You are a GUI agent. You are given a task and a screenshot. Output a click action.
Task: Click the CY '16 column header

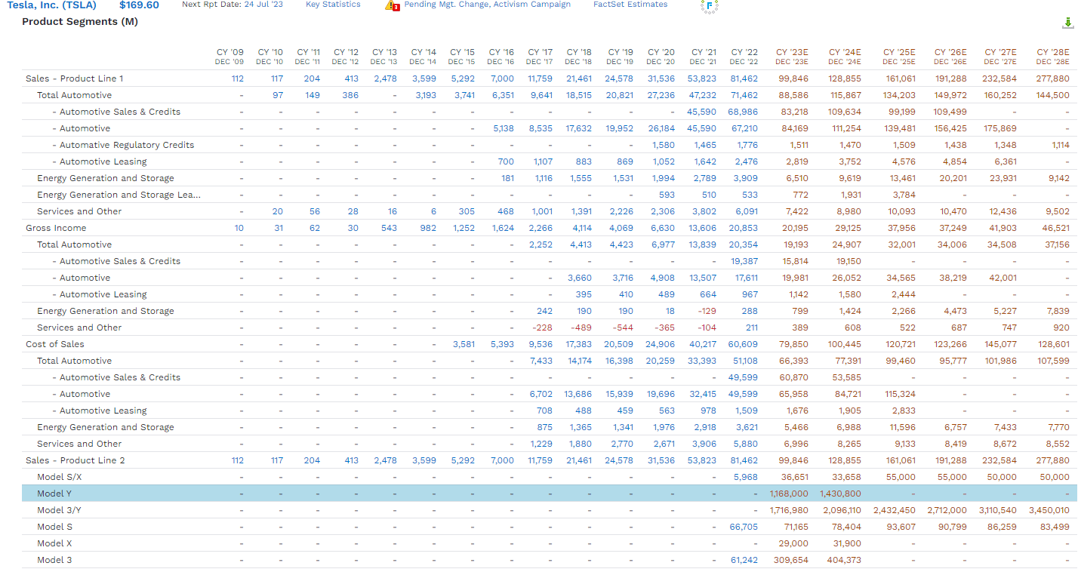(x=500, y=57)
